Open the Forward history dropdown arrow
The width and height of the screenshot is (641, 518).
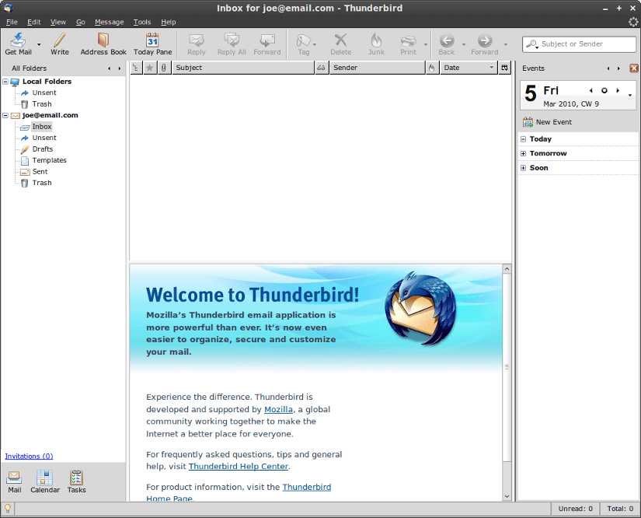(506, 44)
